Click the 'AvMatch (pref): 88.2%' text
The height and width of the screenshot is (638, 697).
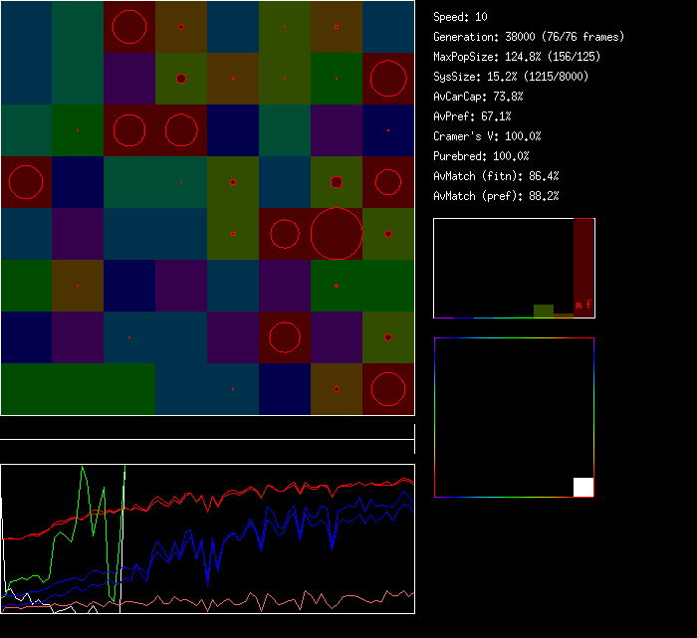point(496,196)
